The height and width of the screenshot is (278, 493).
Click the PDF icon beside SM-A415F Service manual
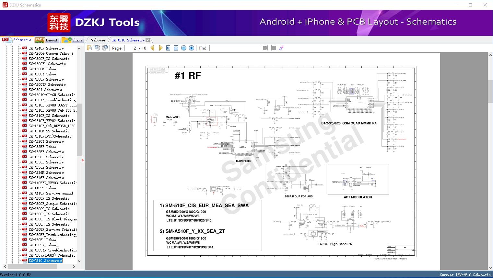click(x=24, y=193)
